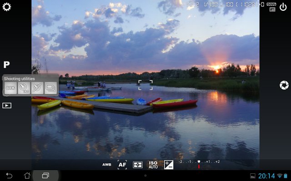Open AWB white balance setting

tap(107, 165)
